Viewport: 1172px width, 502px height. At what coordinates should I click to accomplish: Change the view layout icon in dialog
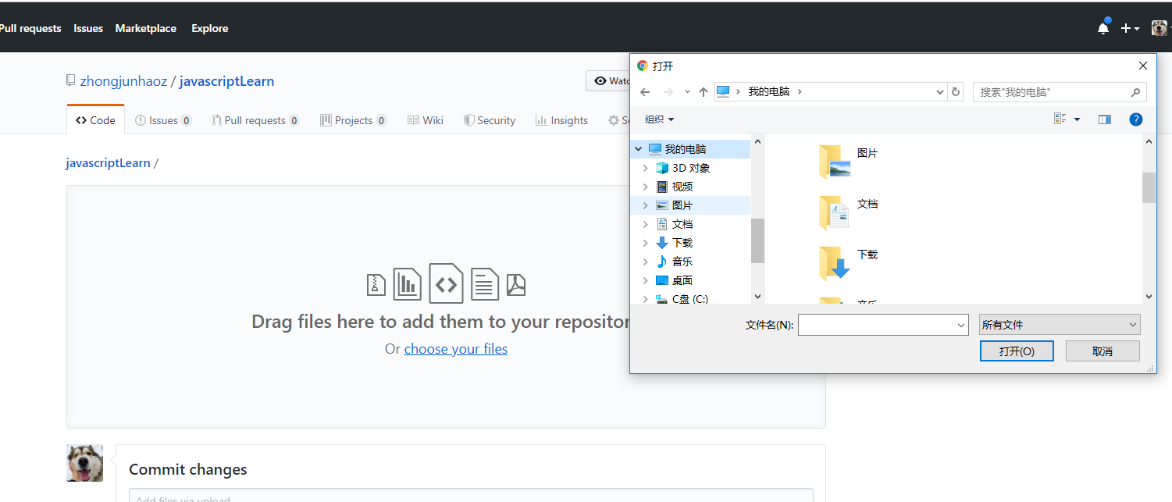pos(1060,119)
